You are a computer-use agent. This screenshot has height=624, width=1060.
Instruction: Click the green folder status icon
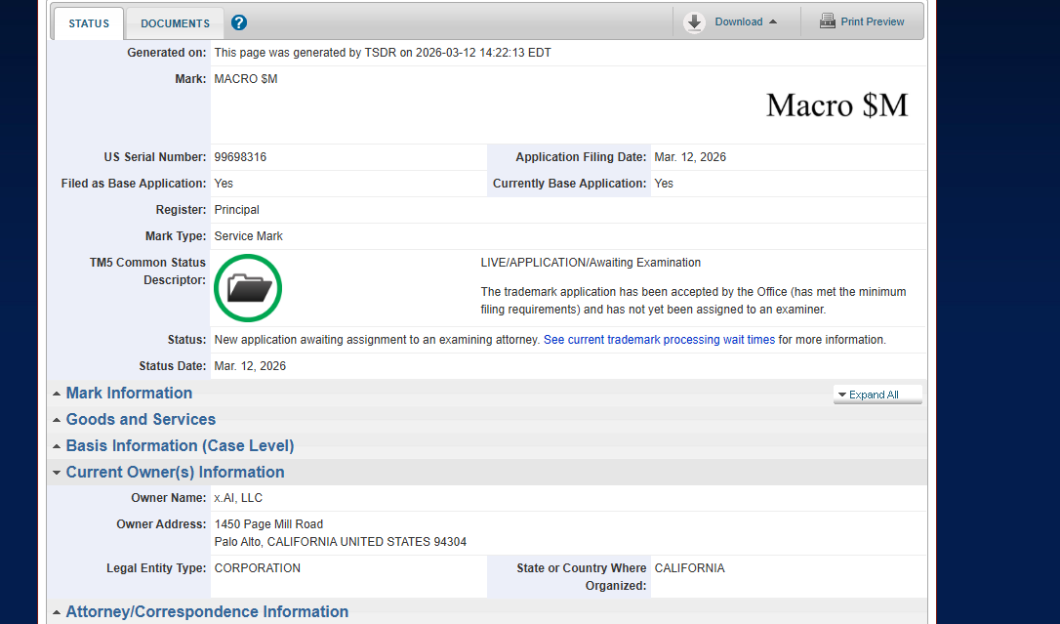click(248, 288)
